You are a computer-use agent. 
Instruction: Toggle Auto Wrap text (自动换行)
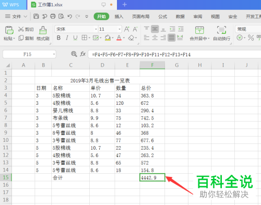coord(222,33)
